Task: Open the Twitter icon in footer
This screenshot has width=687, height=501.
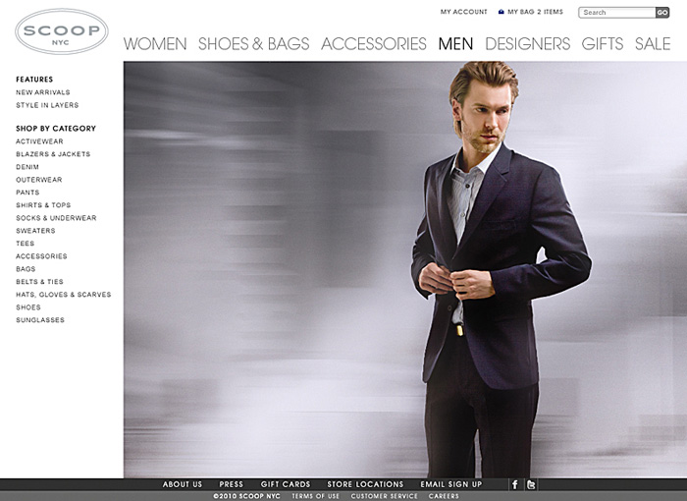Action: tap(532, 484)
